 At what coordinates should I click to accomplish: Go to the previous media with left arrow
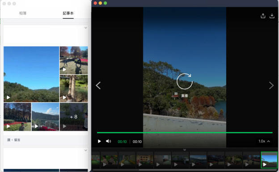click(98, 86)
